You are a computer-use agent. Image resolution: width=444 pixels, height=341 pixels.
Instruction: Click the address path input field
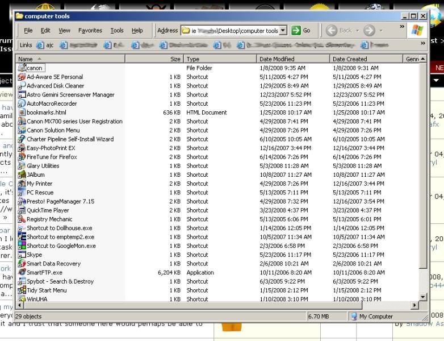click(230, 30)
